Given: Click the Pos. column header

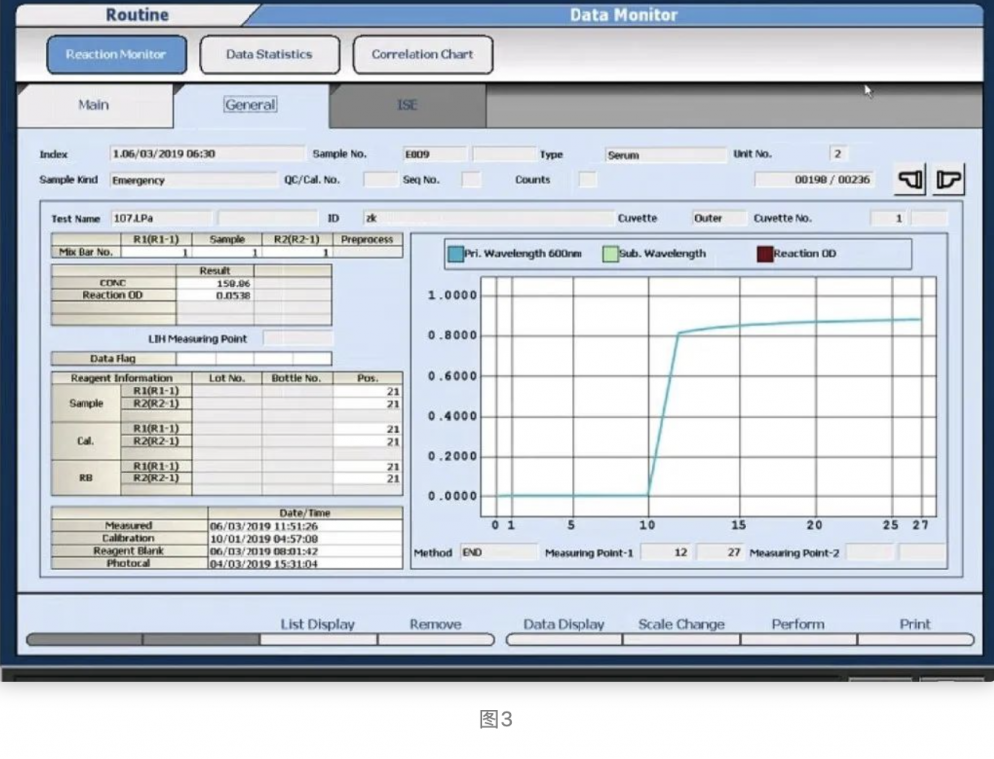Looking at the screenshot, I should [x=367, y=378].
